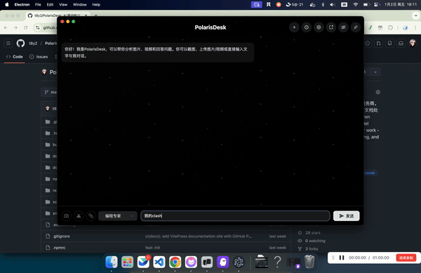The image size is (421, 273).
Task: Toggle the pin window on top icon
Action: [356, 27]
